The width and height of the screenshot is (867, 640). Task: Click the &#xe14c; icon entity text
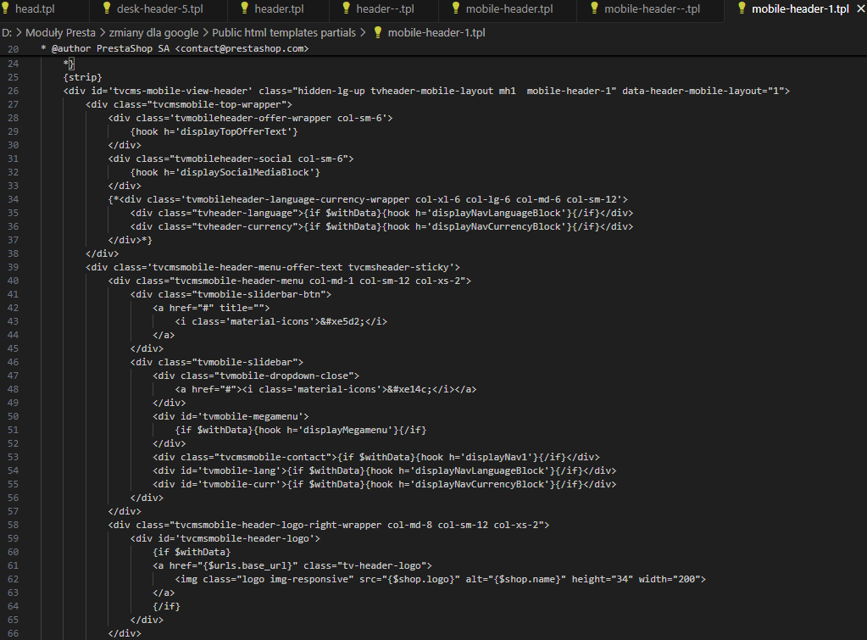(409, 389)
